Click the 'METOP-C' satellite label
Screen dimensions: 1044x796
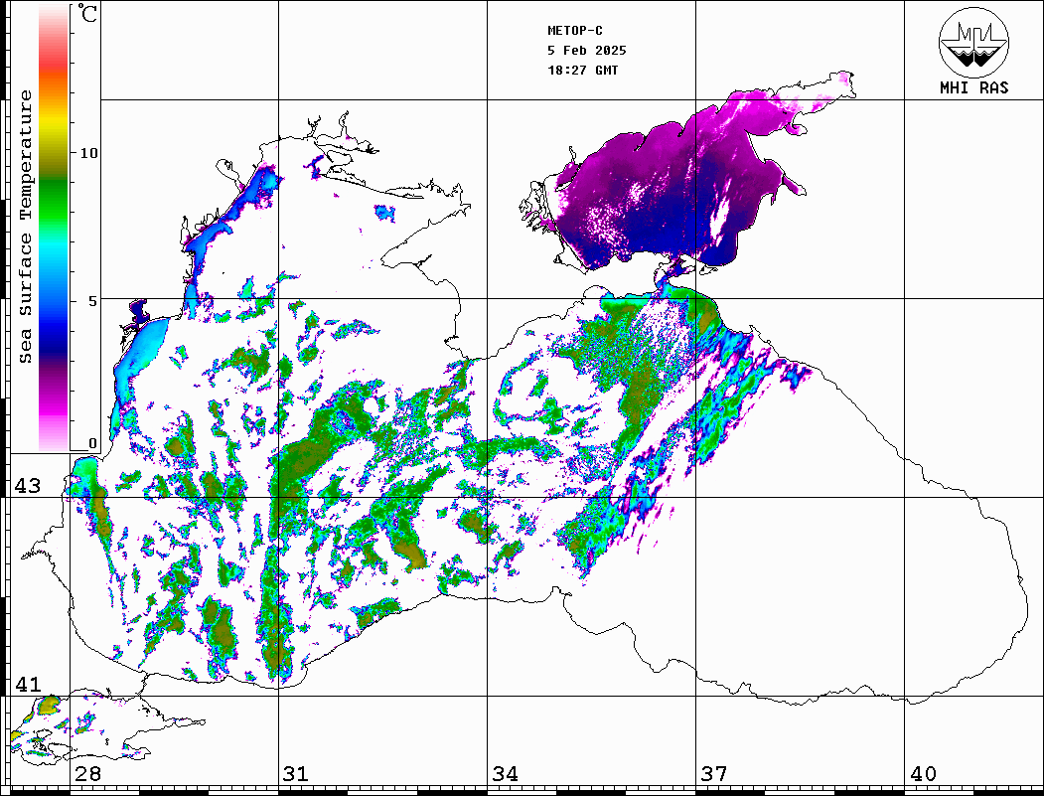pyautogui.click(x=574, y=31)
